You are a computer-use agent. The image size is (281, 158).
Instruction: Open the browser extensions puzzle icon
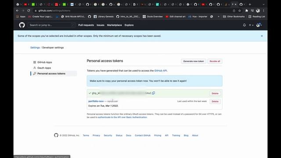[247, 11]
